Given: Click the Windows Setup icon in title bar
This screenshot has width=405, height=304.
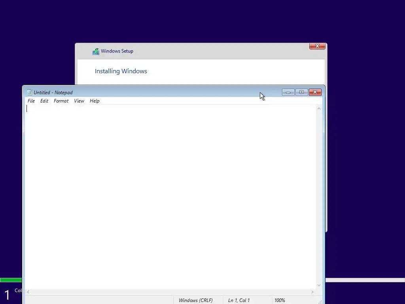Looking at the screenshot, I should click(x=96, y=51).
